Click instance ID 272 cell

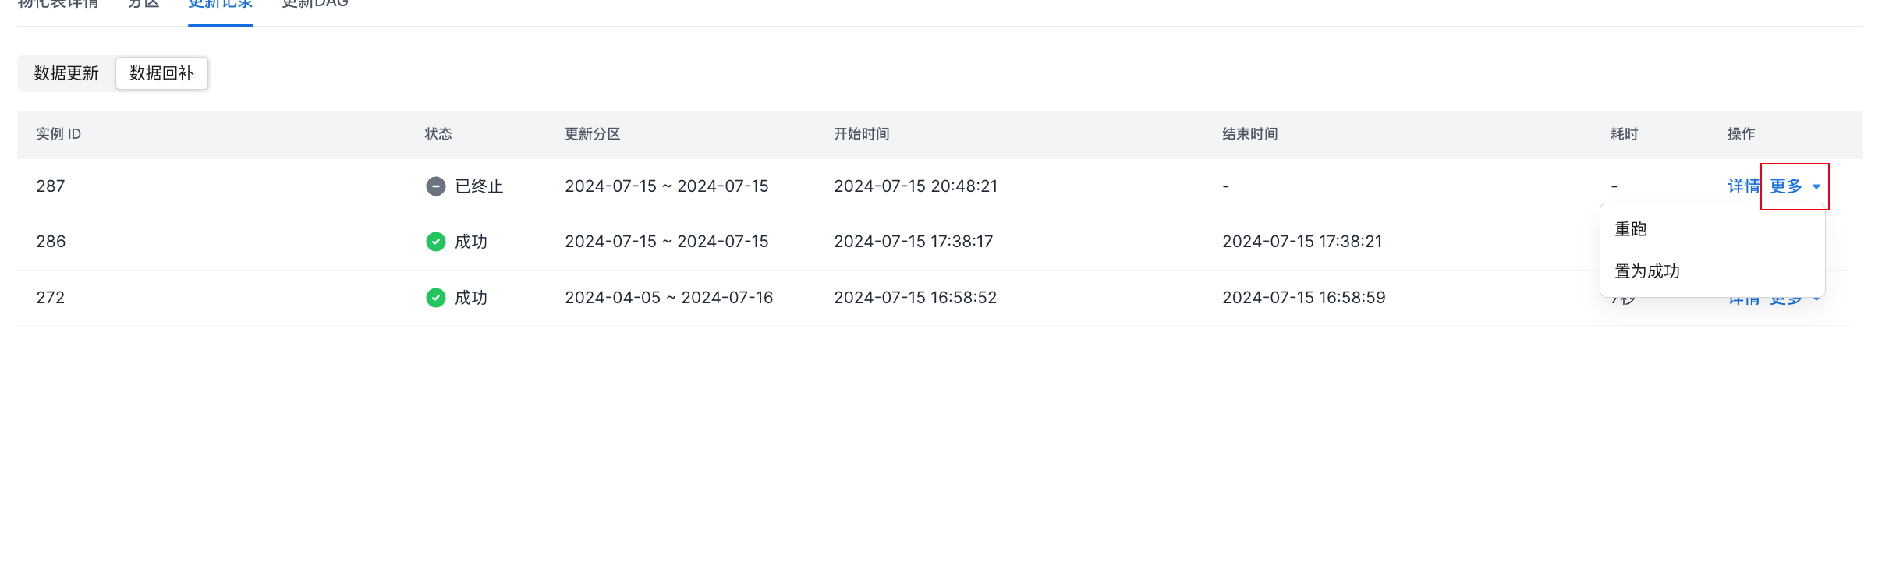51,298
